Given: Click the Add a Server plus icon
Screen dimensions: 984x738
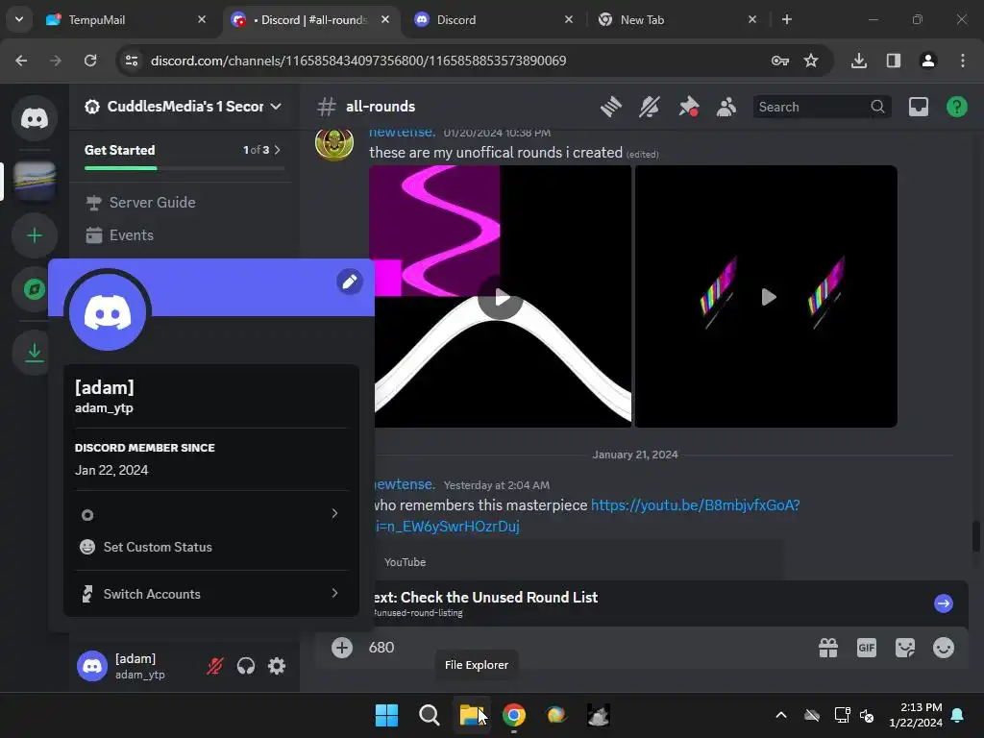Looking at the screenshot, I should point(35,236).
